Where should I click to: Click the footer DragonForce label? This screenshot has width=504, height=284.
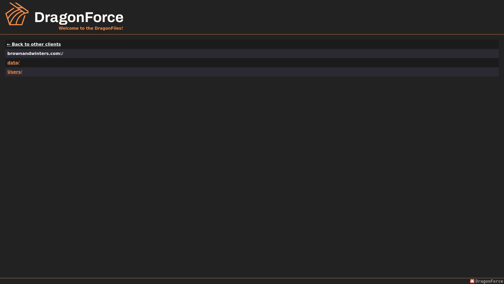click(489, 281)
